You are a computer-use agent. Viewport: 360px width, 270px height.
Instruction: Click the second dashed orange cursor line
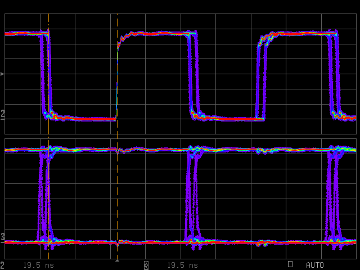point(118,136)
